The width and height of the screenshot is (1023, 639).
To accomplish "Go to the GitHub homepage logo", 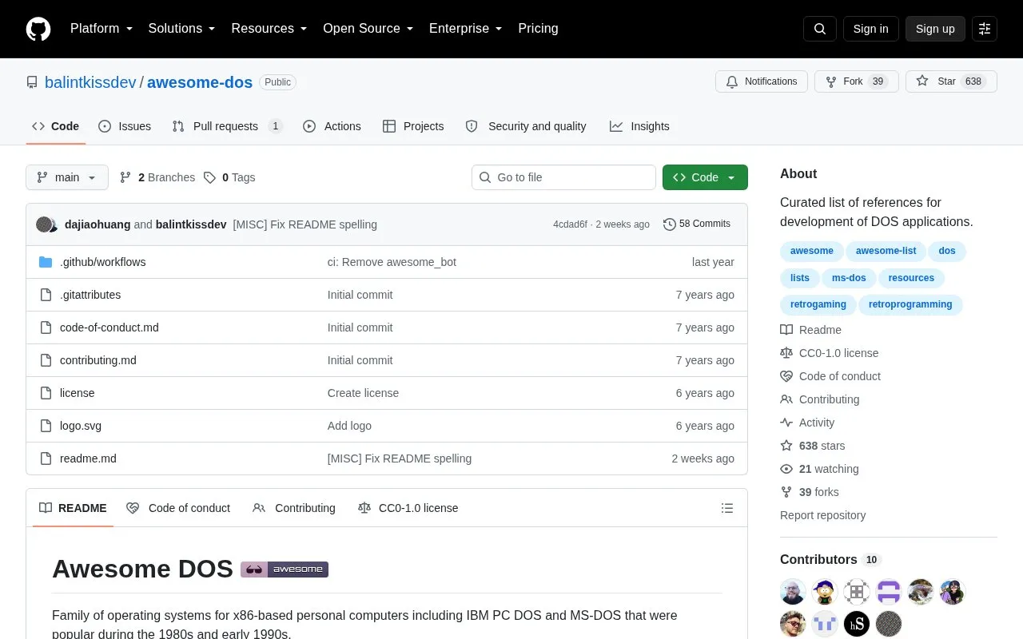I will 38,29.
